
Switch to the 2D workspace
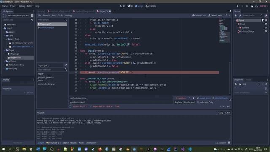pos(123,6)
